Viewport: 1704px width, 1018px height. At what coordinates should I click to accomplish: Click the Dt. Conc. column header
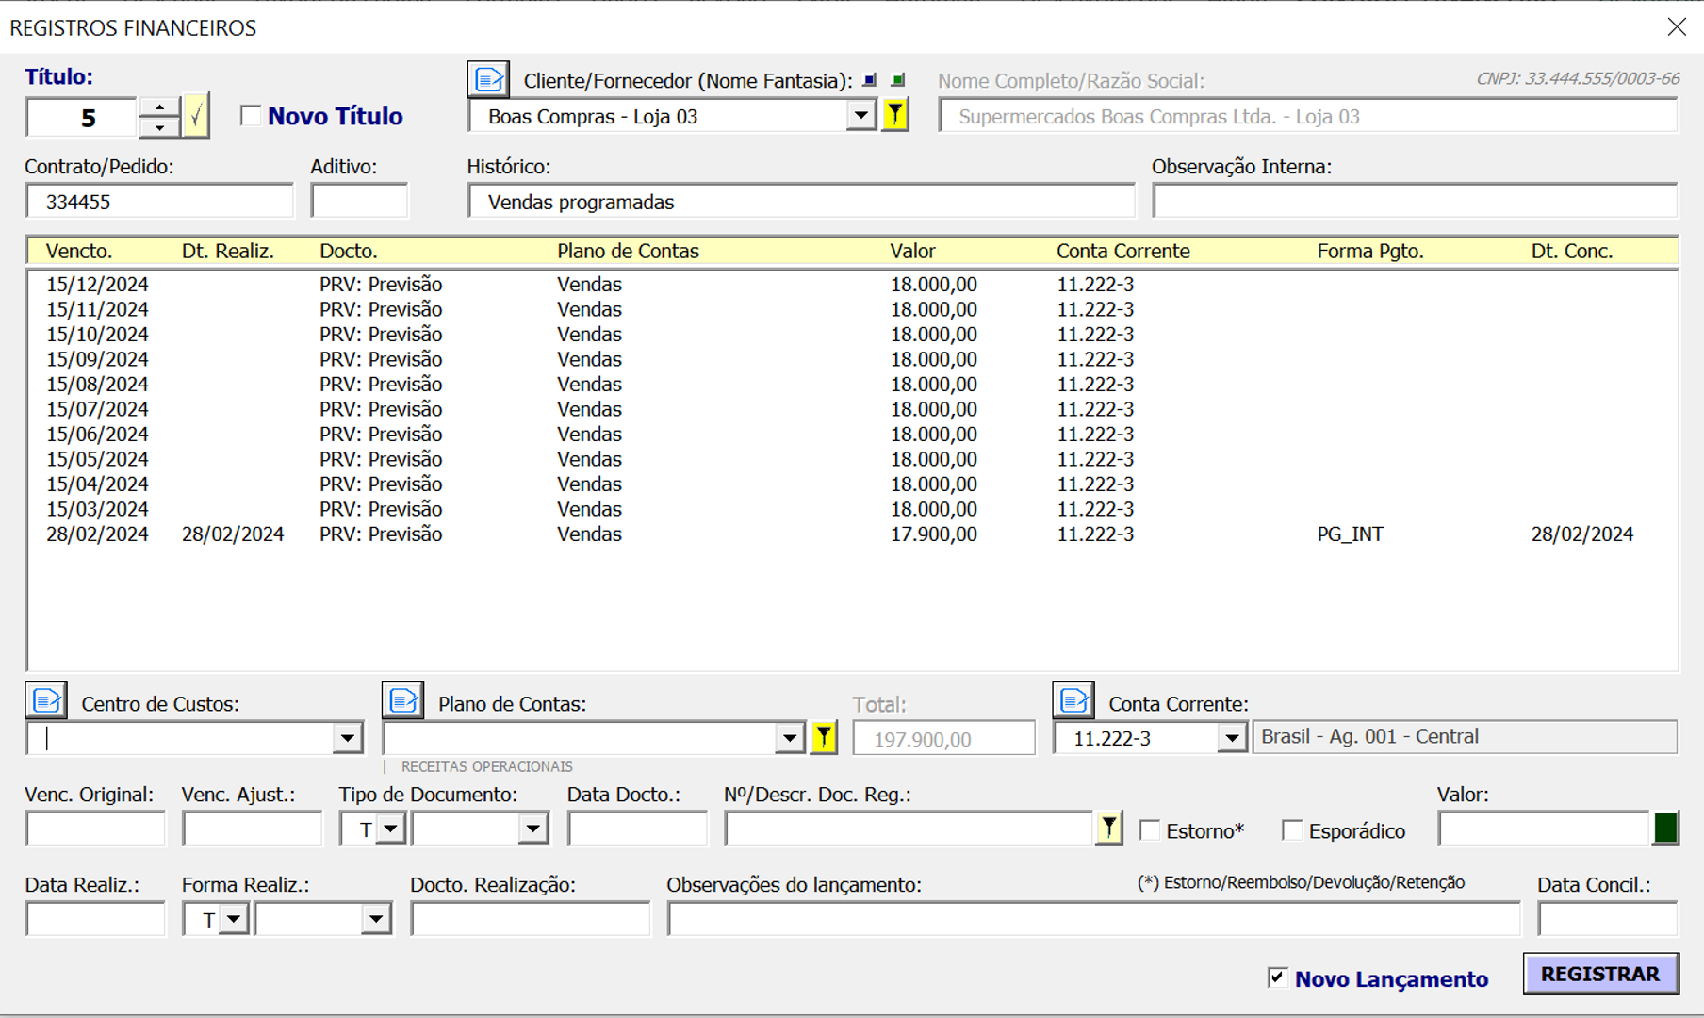(x=1572, y=251)
